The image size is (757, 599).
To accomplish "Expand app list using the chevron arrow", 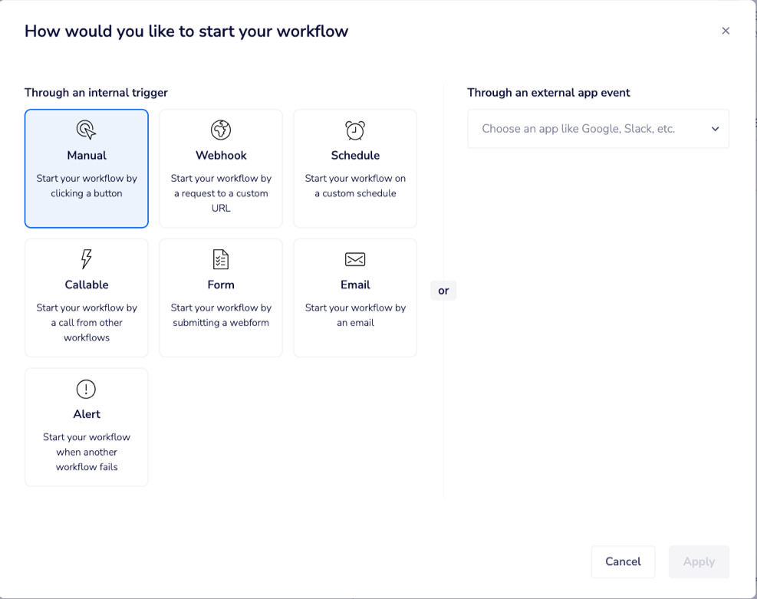I will (x=715, y=129).
